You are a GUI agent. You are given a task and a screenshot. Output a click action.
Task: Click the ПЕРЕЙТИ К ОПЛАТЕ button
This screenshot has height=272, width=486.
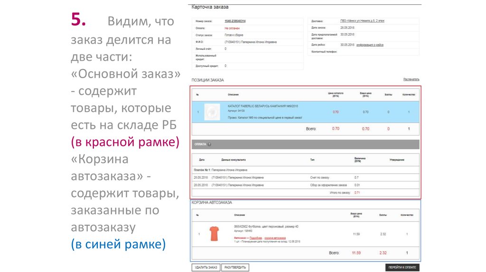402,267
